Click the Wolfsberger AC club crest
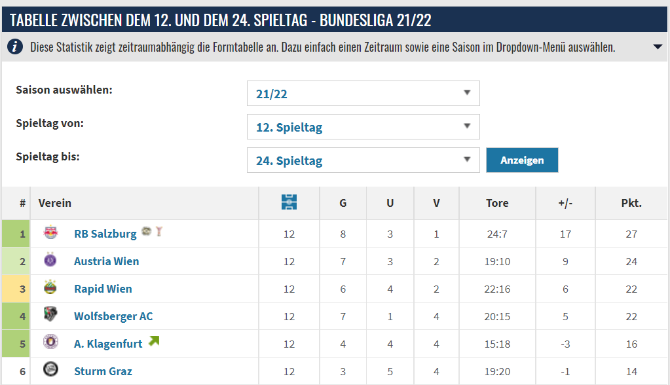 50,314
